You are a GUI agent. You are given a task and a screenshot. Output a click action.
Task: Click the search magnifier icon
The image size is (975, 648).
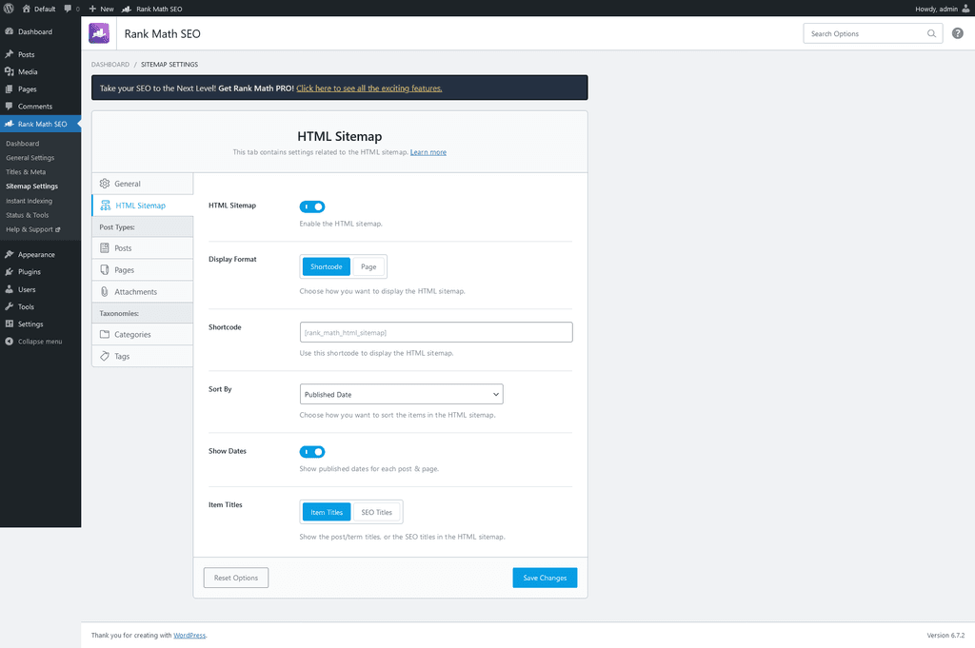point(931,33)
